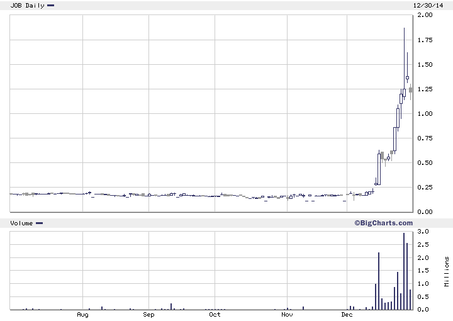Viewport: 453px width, 321px height.
Task: Click the Sep month label
Action: [148, 314]
